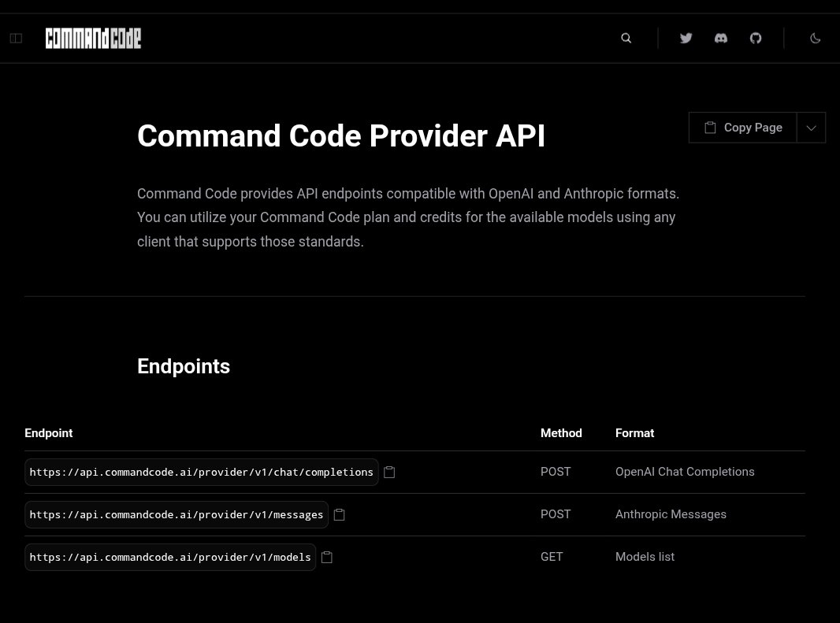The height and width of the screenshot is (623, 840).
Task: Click the Models list cell
Action: click(x=645, y=557)
